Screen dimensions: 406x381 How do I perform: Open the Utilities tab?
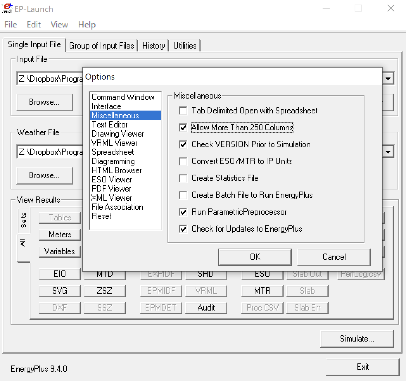click(185, 46)
